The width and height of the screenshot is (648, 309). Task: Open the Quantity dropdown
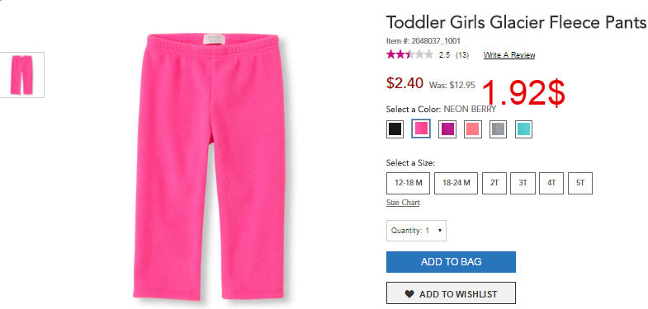coord(416,231)
